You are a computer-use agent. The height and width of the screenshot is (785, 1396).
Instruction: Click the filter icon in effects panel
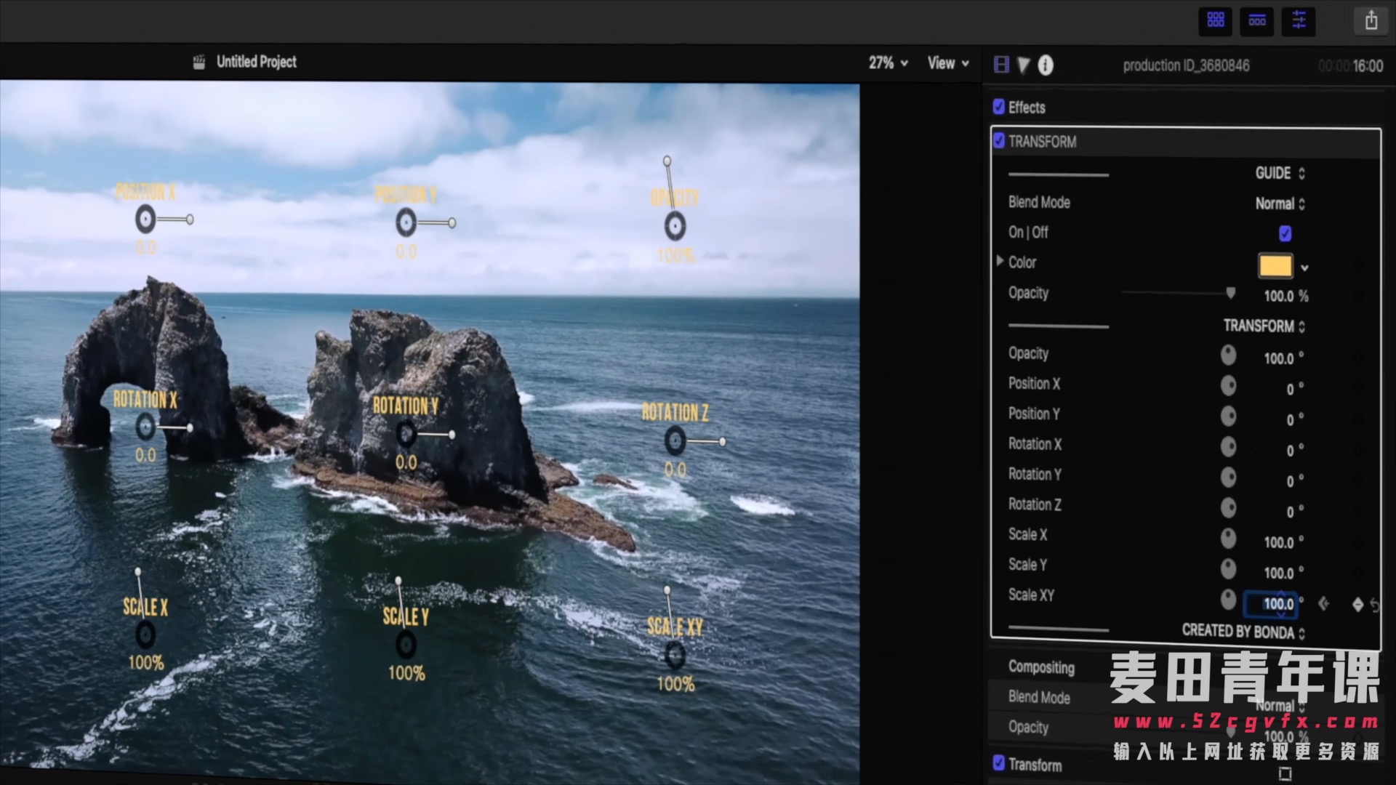pos(1024,64)
